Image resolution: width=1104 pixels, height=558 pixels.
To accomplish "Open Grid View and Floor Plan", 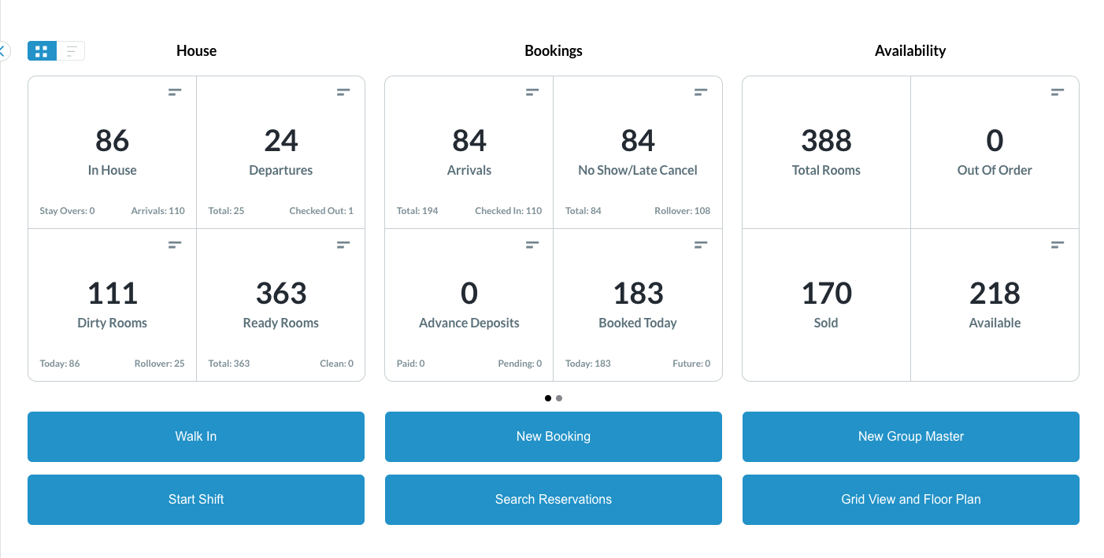I will pos(910,500).
